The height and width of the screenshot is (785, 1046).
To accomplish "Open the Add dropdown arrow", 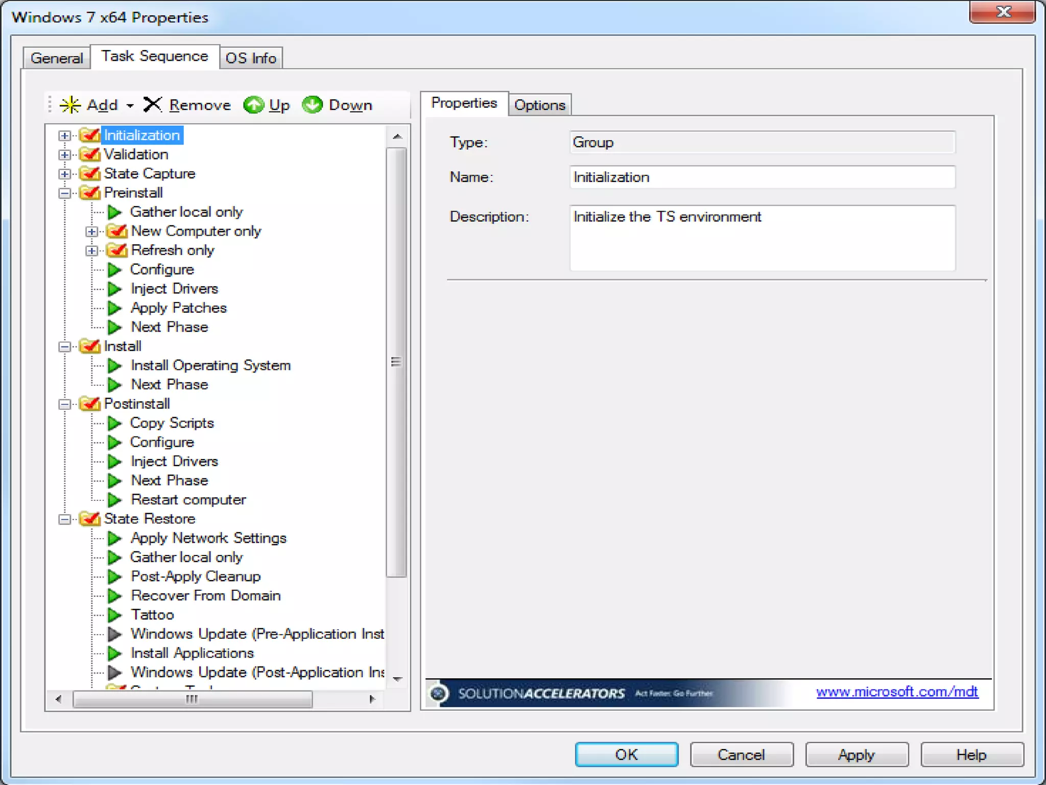I will point(130,106).
